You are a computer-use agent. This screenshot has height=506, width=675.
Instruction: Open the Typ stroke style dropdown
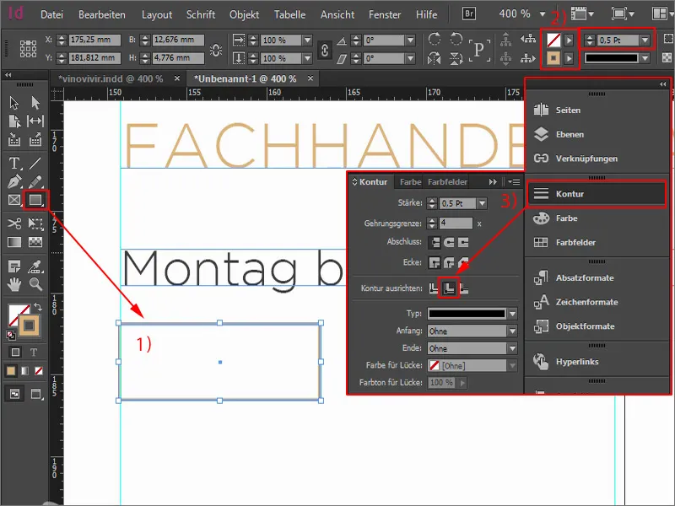click(512, 314)
